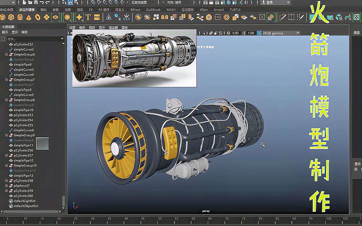Click the SVG creation icon on the shelf
Screen dimensions: 362x226
pos(97,16)
